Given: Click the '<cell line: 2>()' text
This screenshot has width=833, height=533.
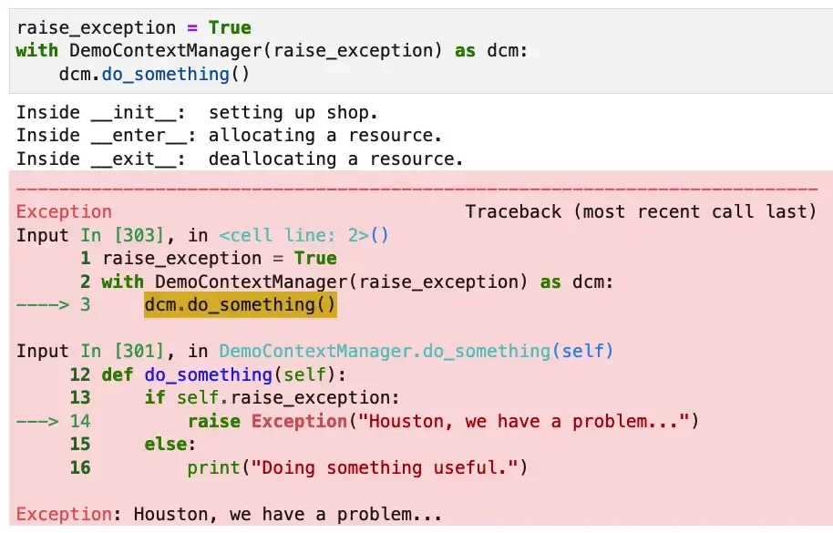Looking at the screenshot, I should point(303,235).
